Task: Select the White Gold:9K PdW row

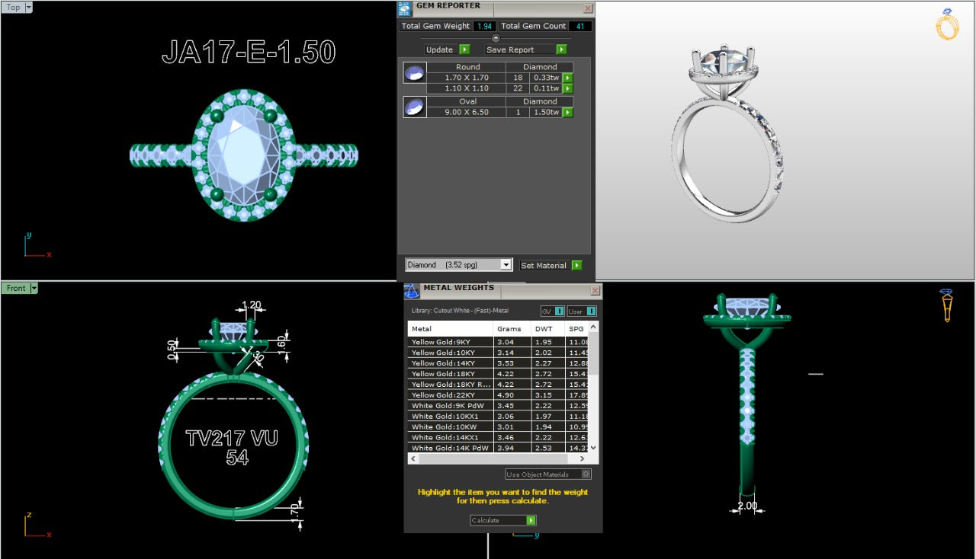Action: (499, 406)
